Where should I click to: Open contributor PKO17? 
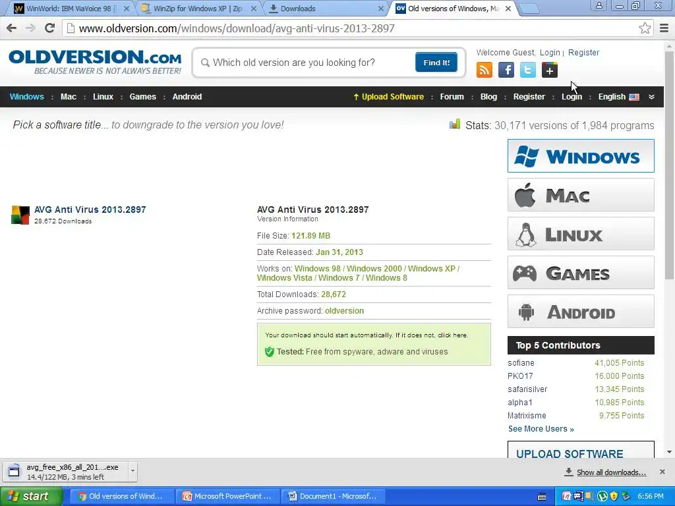coord(520,376)
